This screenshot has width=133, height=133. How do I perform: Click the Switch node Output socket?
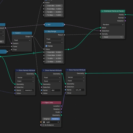pos(32,36)
